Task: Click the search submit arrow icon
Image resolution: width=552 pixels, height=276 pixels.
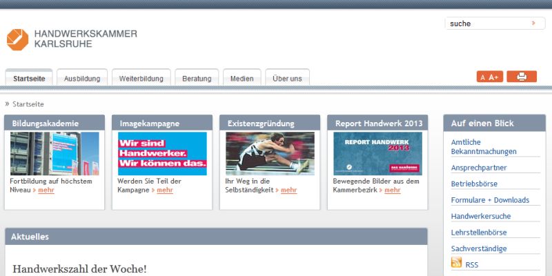Action: (533, 23)
